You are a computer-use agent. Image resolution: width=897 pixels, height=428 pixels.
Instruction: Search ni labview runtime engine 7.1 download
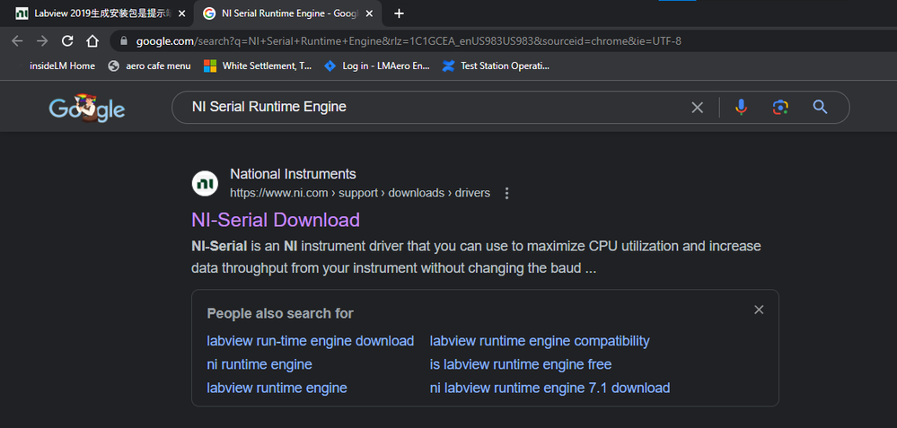(x=550, y=388)
